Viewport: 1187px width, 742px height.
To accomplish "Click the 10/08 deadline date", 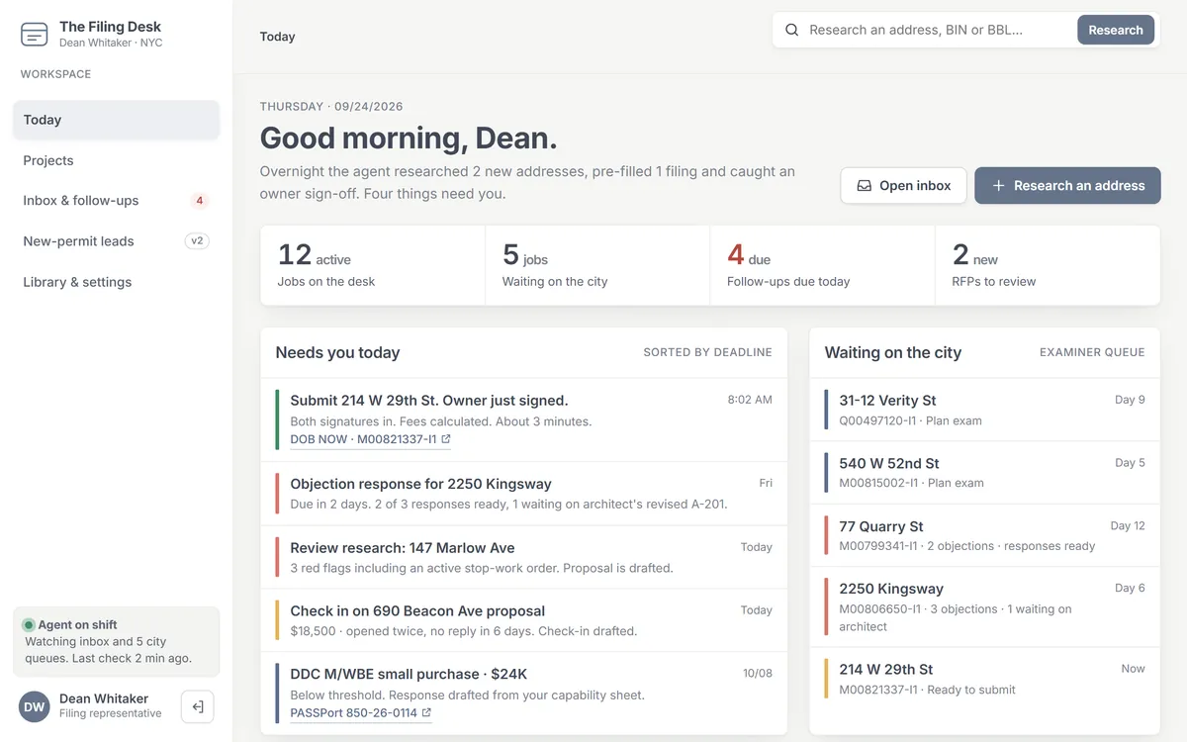I will pos(758,673).
